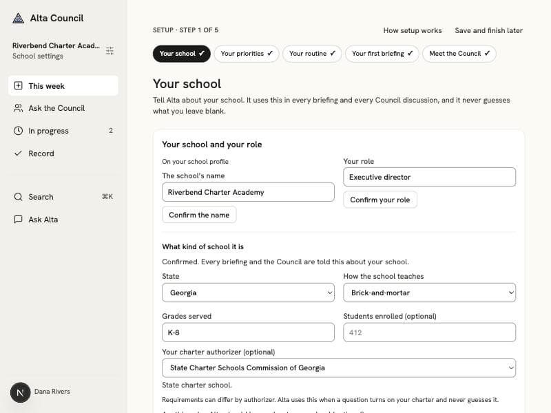551x413 pixels.
Task: Open How setup works link
Action: pyautogui.click(x=413, y=30)
